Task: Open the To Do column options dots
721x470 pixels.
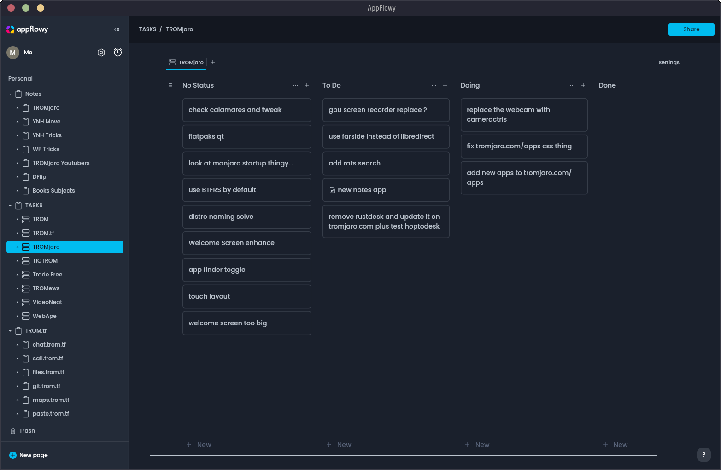Action: (434, 85)
